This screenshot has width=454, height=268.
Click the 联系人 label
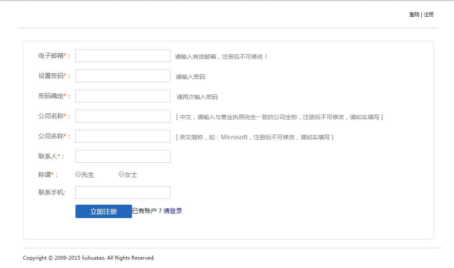pos(51,156)
